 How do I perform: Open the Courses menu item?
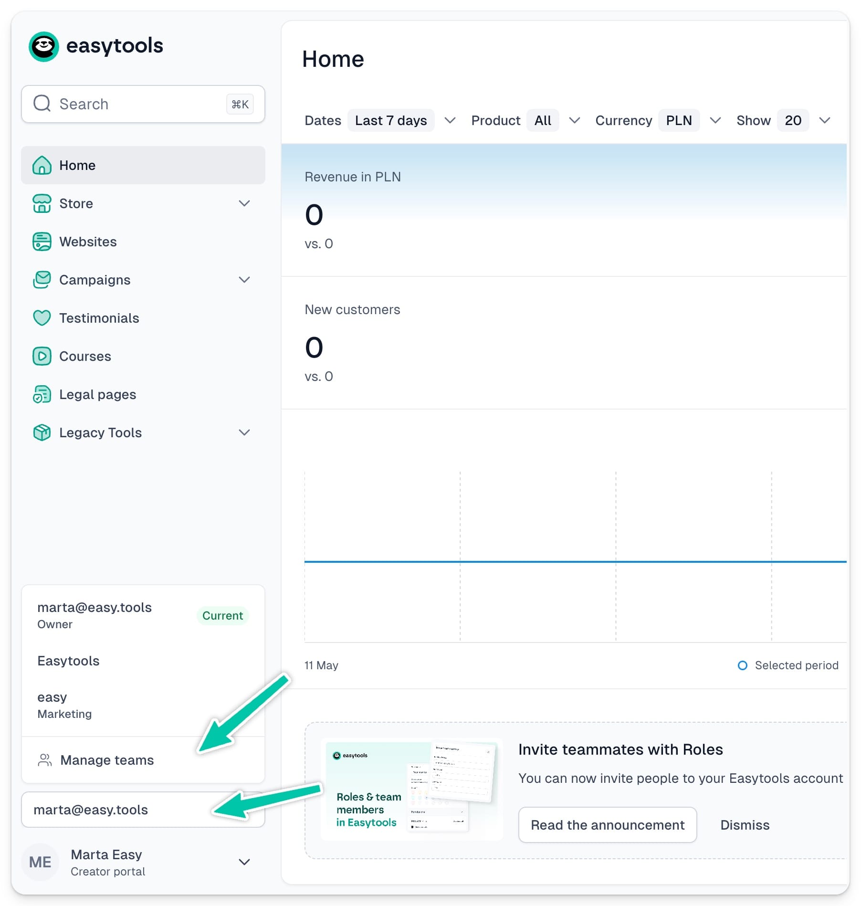(143, 356)
